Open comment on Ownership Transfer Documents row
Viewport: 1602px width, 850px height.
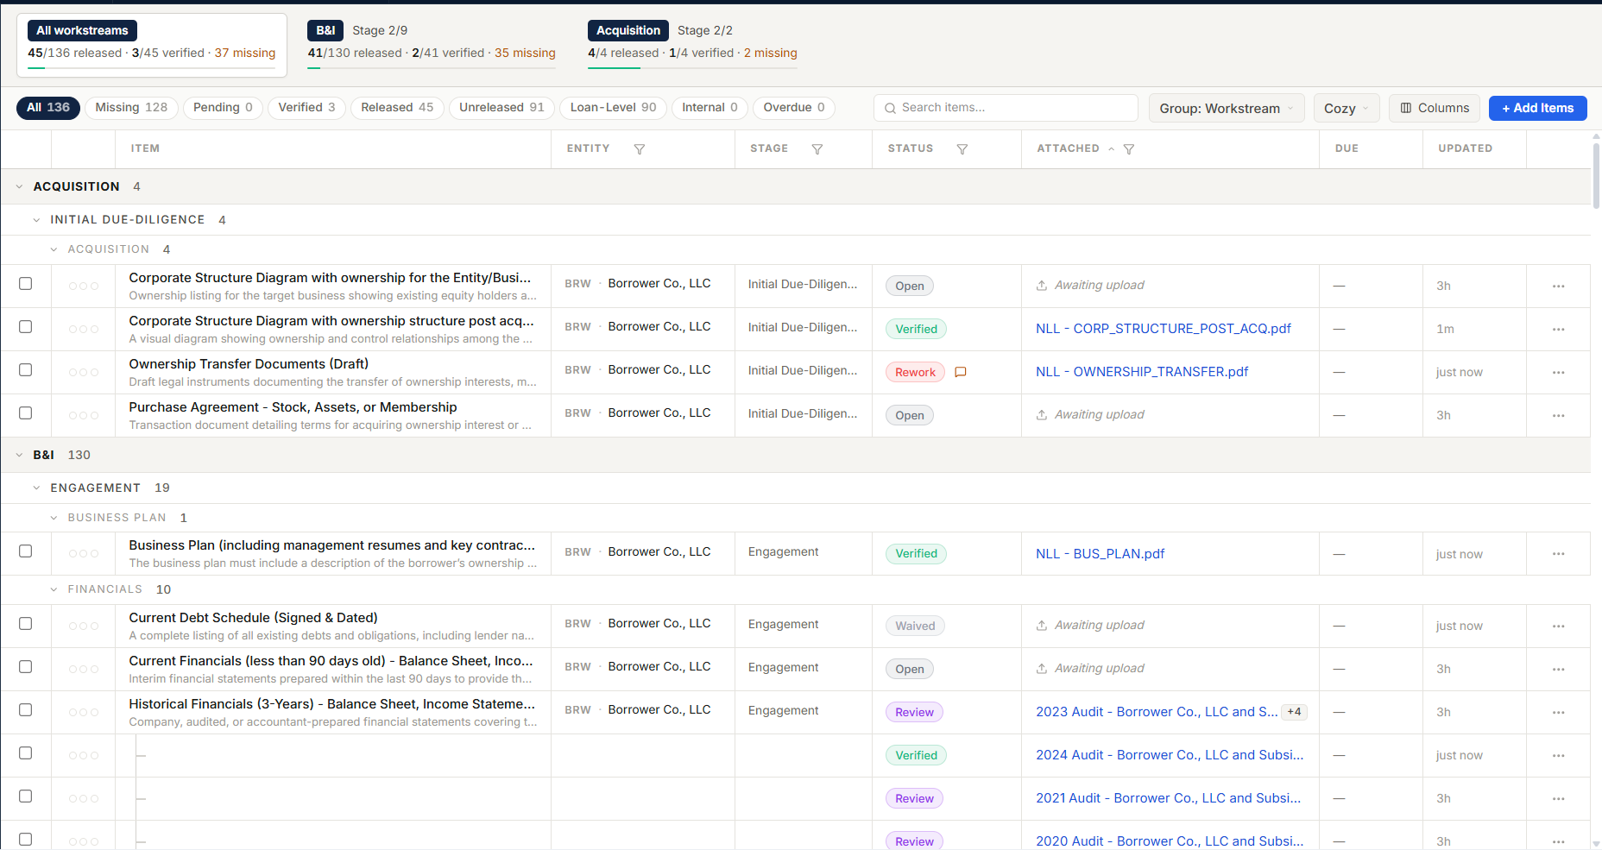click(961, 372)
